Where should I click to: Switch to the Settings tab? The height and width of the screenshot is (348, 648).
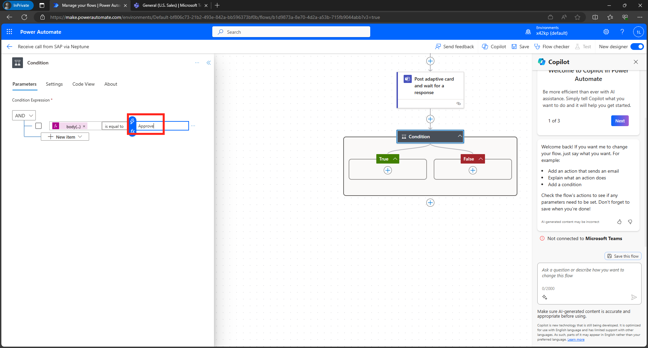click(54, 84)
